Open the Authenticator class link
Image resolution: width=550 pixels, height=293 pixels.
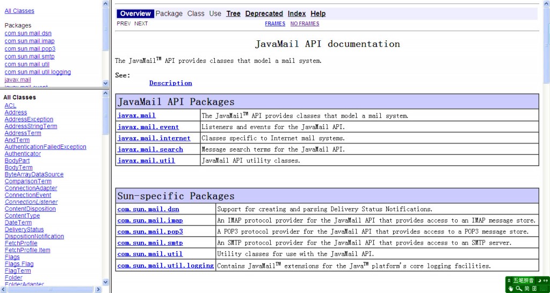pyautogui.click(x=23, y=154)
